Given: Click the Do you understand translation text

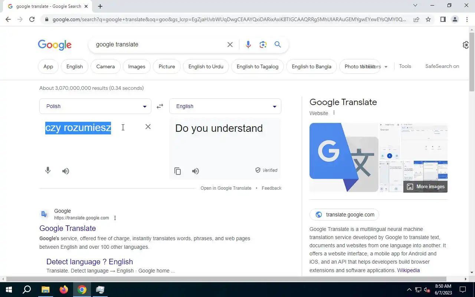Looking at the screenshot, I should [219, 128].
